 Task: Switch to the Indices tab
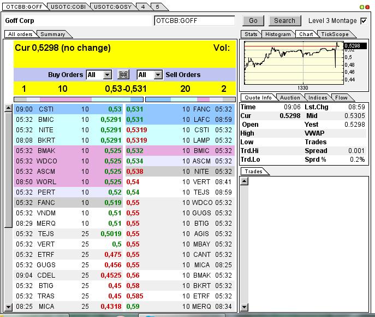coord(318,98)
